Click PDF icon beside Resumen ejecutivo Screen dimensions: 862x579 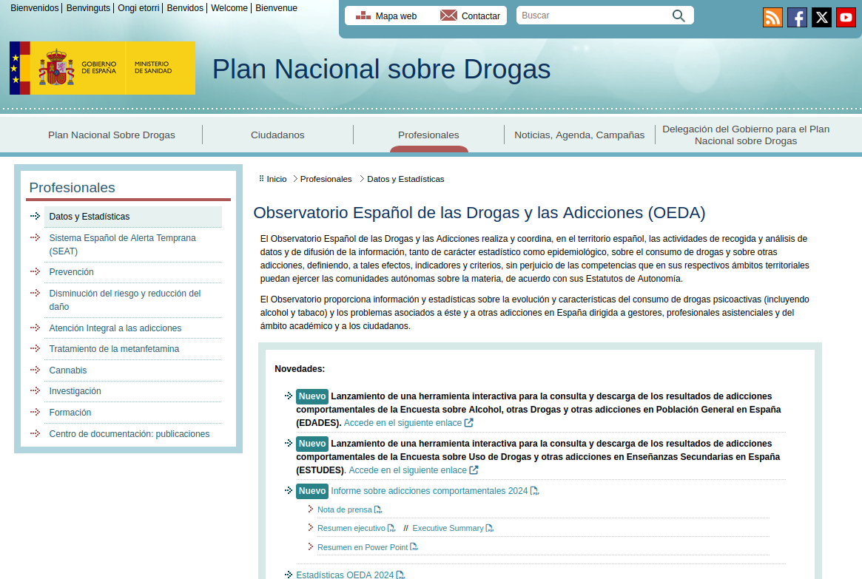(x=391, y=528)
